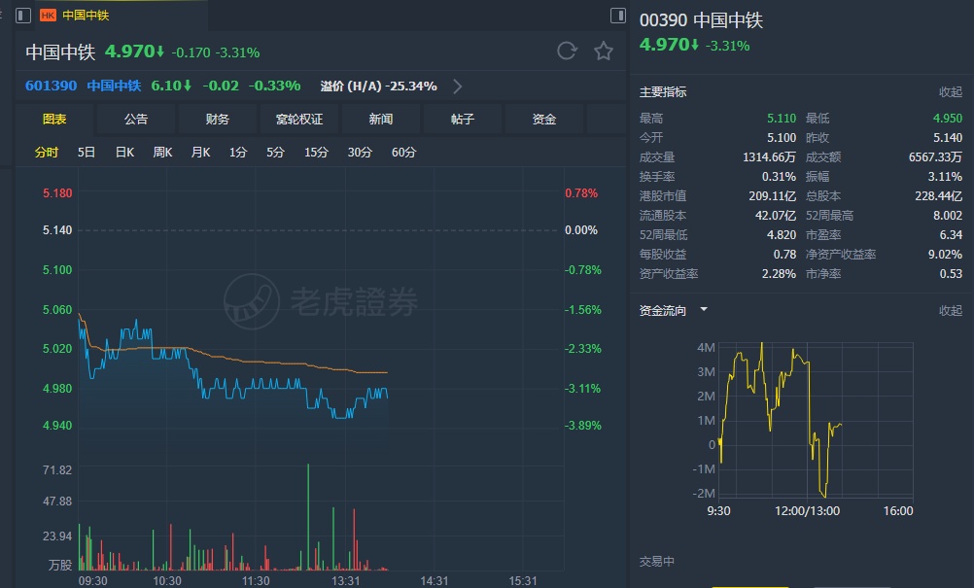
Task: Switch to the 图表 tab
Action: (x=54, y=120)
